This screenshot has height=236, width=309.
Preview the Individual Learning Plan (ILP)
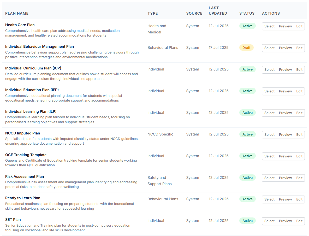coord(285,113)
